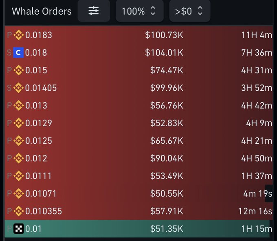The image size is (277, 241).
Task: Select price 0.0125
Action: (39, 141)
